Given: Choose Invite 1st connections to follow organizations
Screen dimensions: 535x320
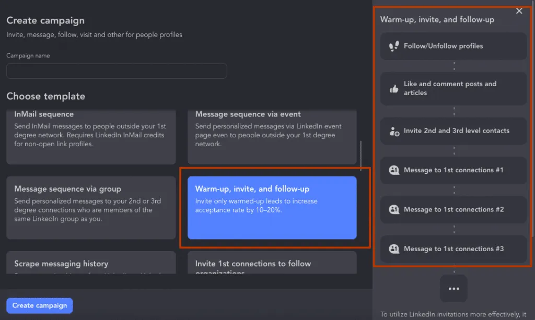Looking at the screenshot, I should (272, 263).
